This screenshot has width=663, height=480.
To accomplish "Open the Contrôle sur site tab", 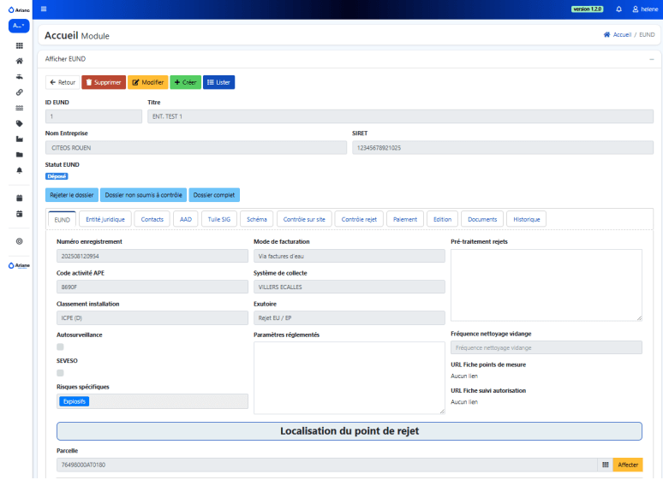I will [304, 219].
